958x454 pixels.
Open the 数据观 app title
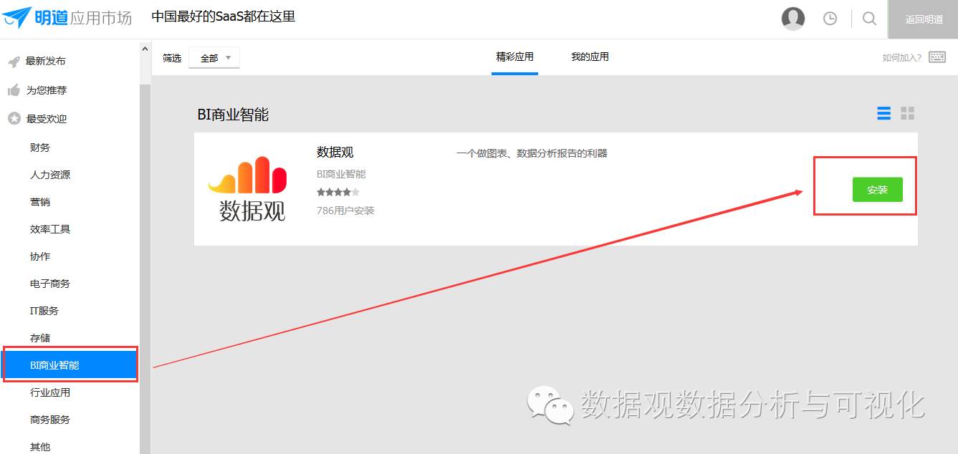(x=335, y=153)
